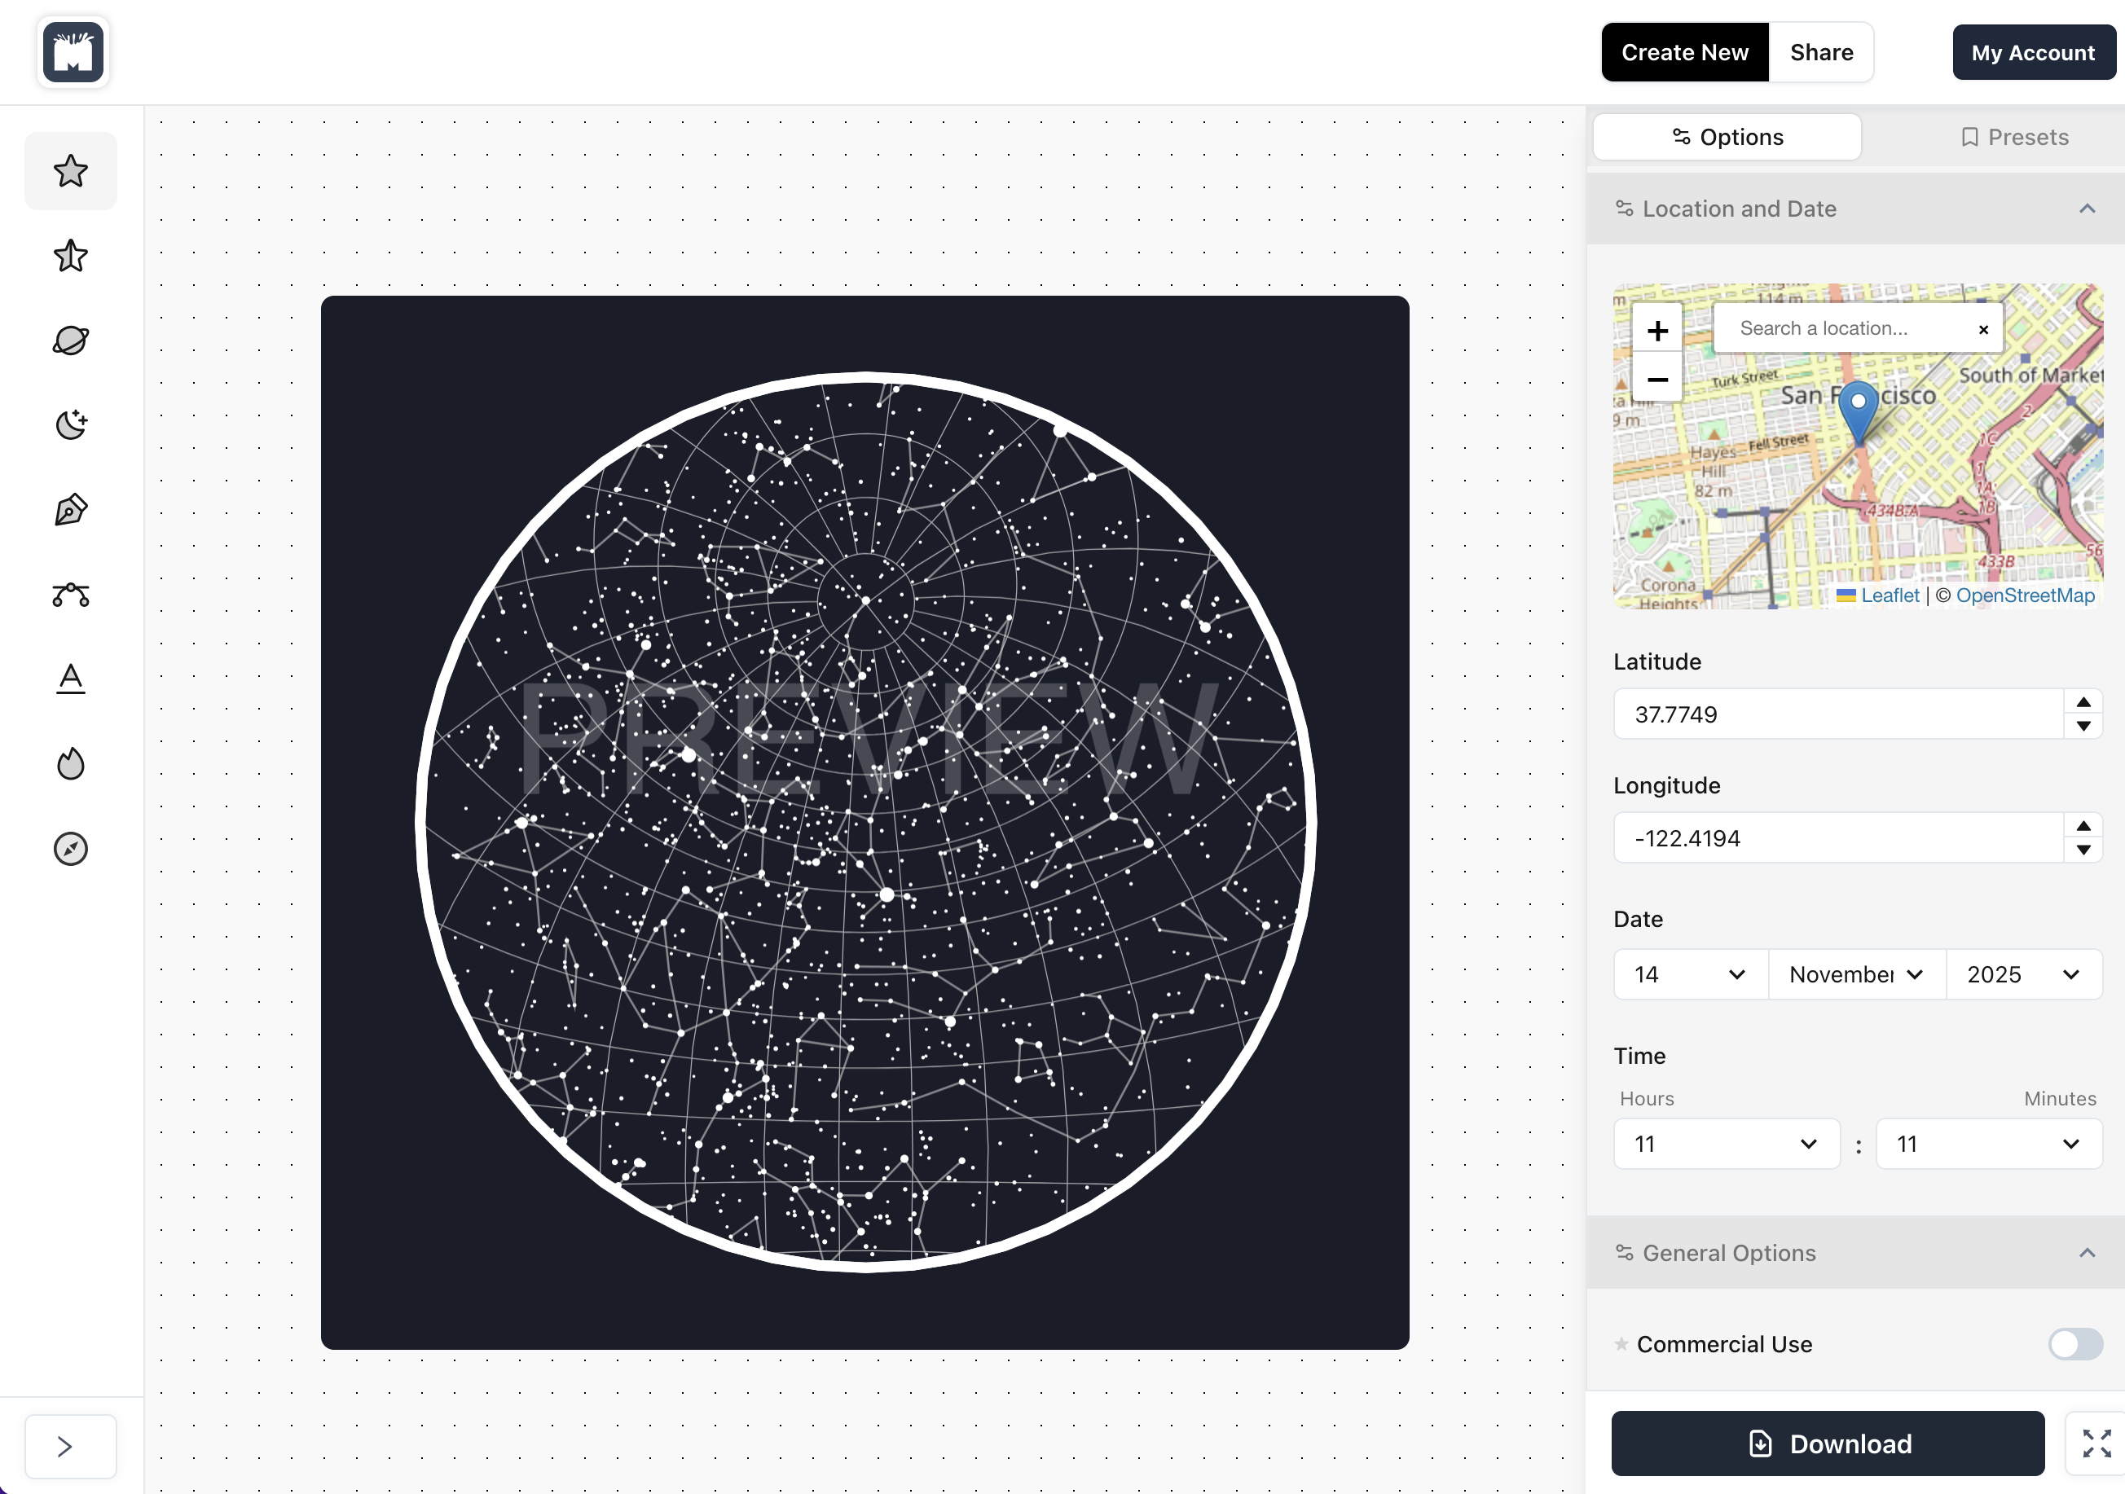Switch to the Presets tab
The width and height of the screenshot is (2125, 1494).
(2014, 137)
